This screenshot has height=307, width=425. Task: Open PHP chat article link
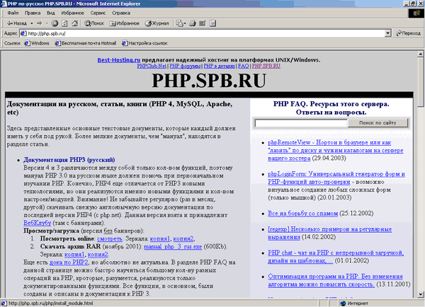coord(336,257)
